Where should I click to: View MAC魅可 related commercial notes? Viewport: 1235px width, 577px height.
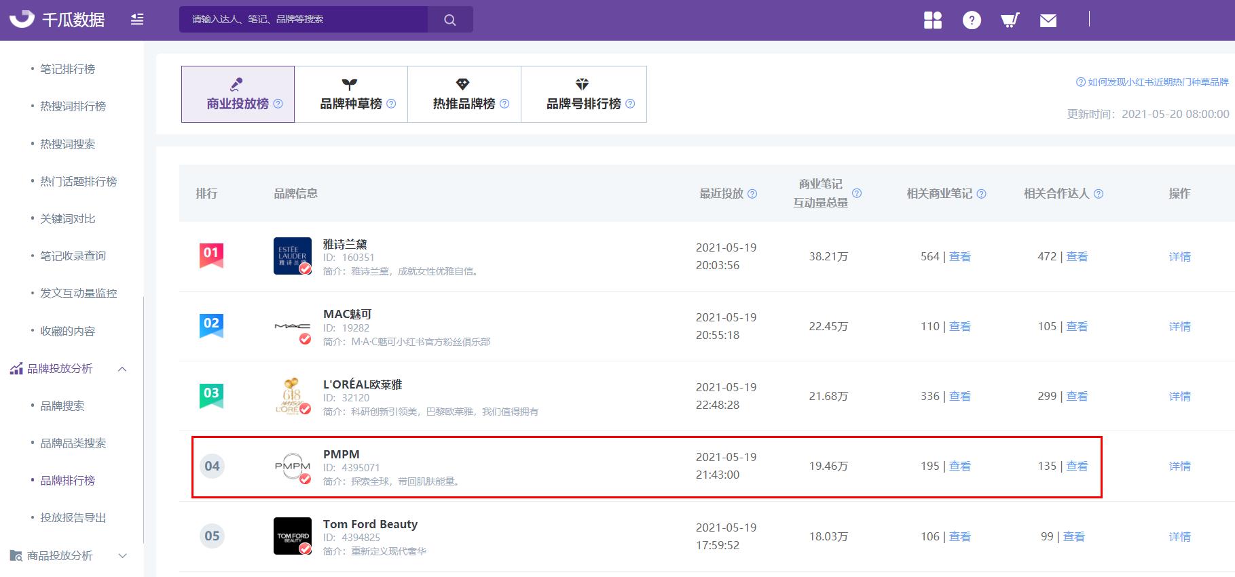click(959, 326)
